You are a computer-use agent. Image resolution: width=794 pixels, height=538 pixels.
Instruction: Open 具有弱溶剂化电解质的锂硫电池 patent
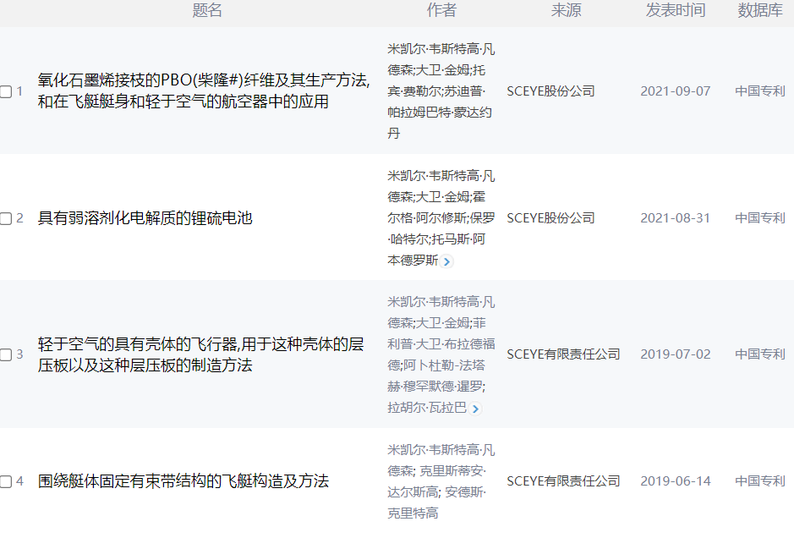(145, 218)
